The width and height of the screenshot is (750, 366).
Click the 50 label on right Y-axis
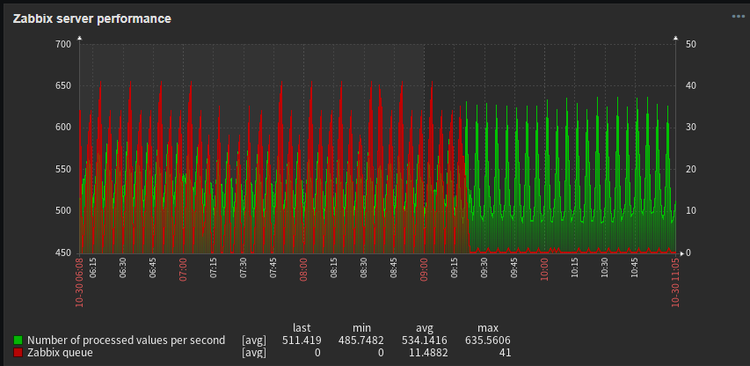691,44
